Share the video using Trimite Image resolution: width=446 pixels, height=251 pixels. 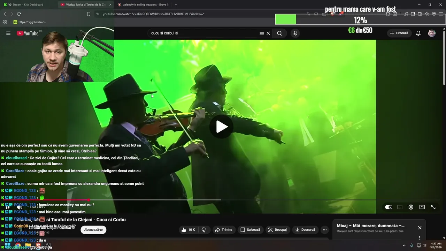pyautogui.click(x=224, y=230)
